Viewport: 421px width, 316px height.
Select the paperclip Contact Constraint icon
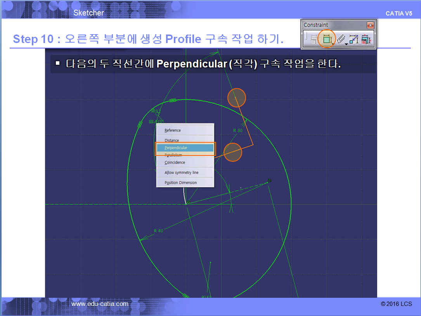pyautogui.click(x=340, y=39)
